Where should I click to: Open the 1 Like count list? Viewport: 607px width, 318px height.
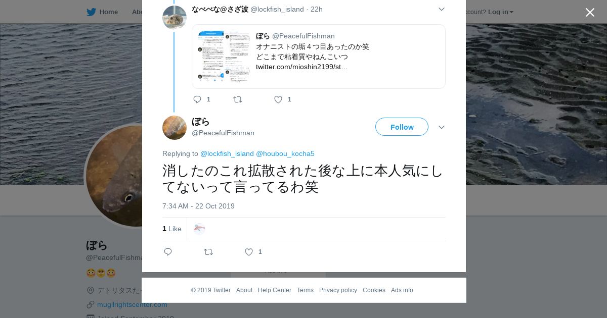(x=172, y=229)
